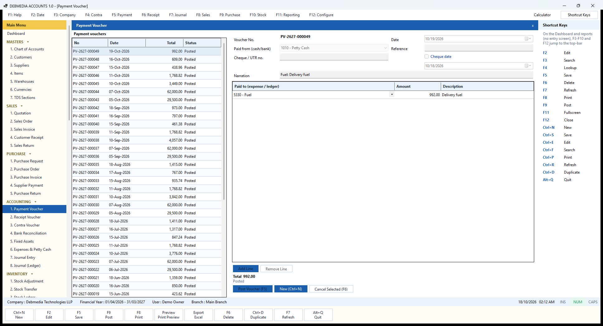Open Bank Reconciliation in Main Menu
The image size is (603, 326).
point(28,233)
